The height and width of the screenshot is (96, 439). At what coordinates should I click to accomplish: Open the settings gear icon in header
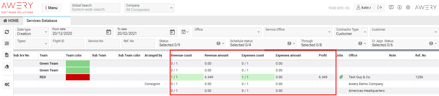coord(408,7)
